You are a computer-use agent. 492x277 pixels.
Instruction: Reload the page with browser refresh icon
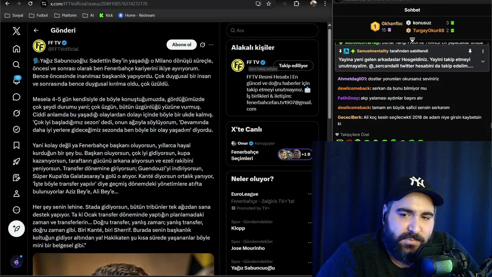(30, 3)
